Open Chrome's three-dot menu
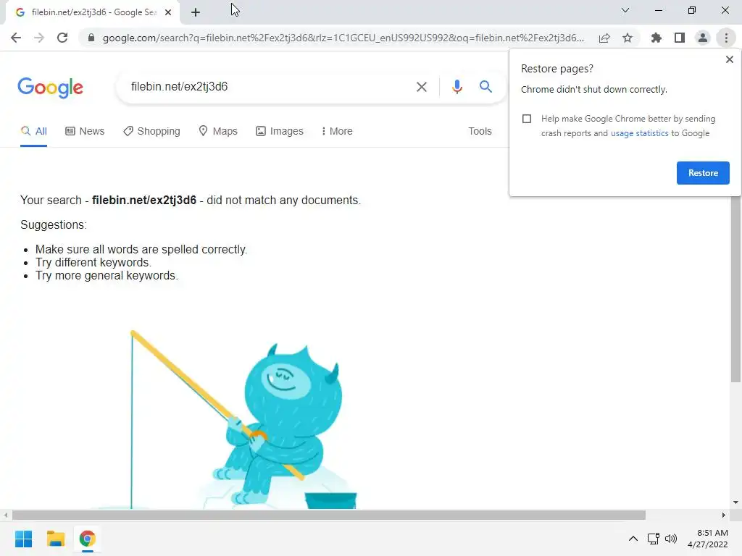 [726, 38]
